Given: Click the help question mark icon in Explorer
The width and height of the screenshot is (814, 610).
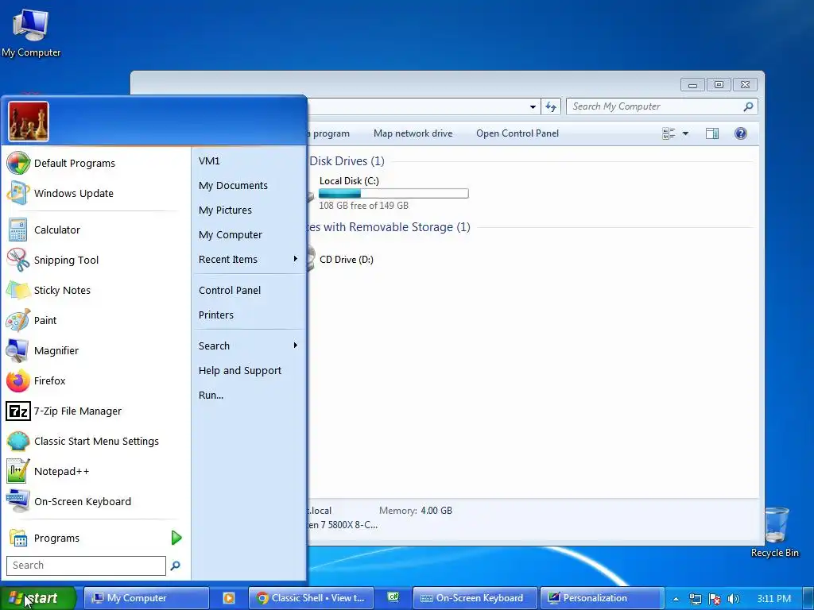Looking at the screenshot, I should [x=741, y=133].
